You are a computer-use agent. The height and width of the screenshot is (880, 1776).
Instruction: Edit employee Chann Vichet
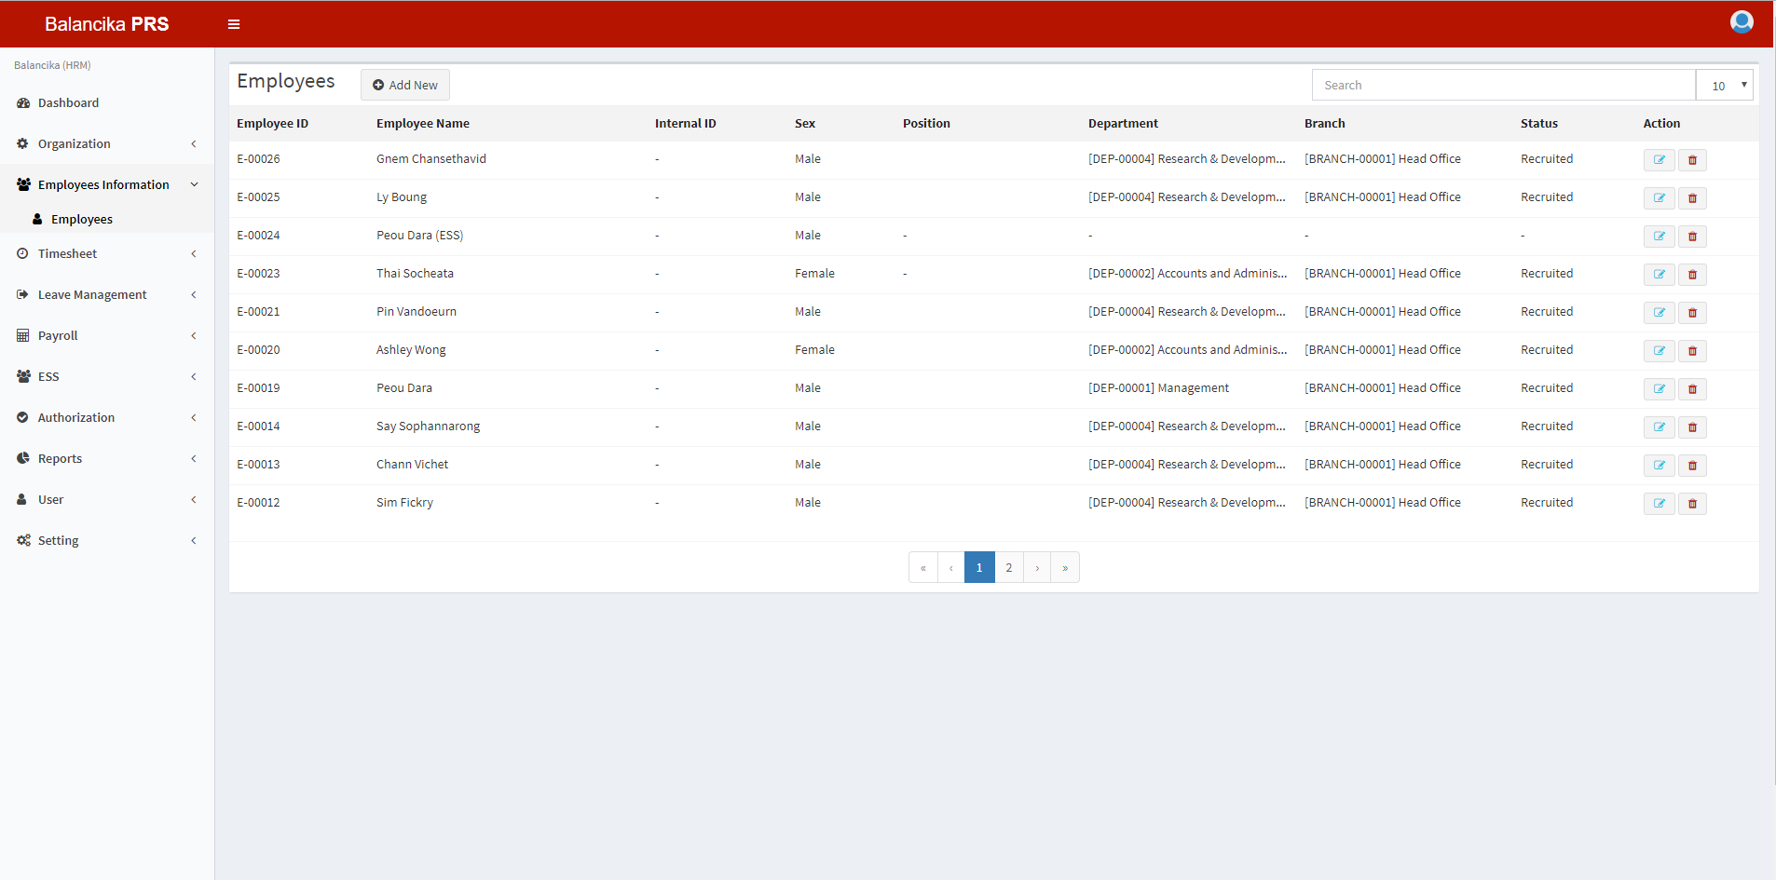tap(1659, 466)
